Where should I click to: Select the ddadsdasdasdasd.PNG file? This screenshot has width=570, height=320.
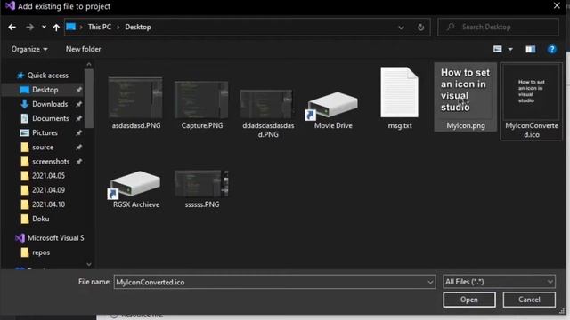click(x=268, y=114)
